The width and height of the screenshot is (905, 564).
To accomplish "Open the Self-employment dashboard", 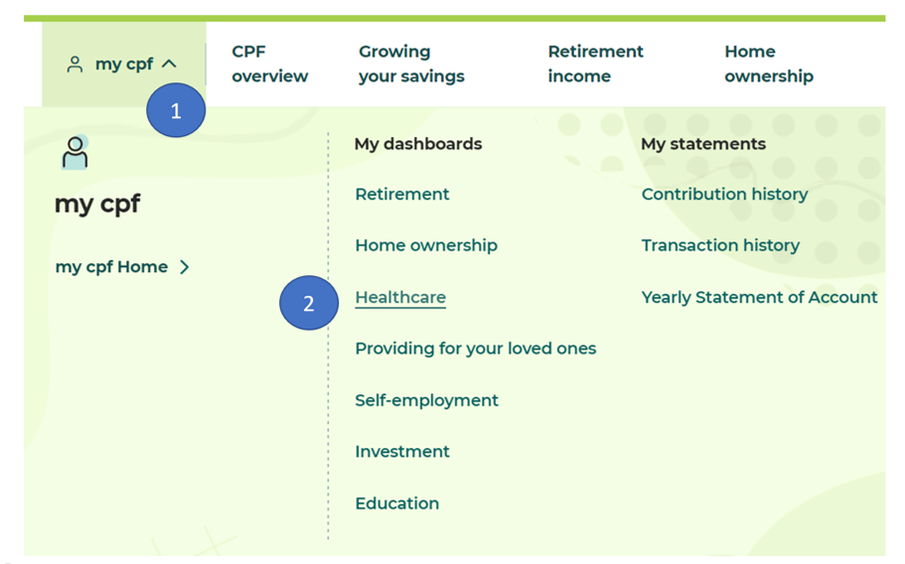I will click(426, 400).
